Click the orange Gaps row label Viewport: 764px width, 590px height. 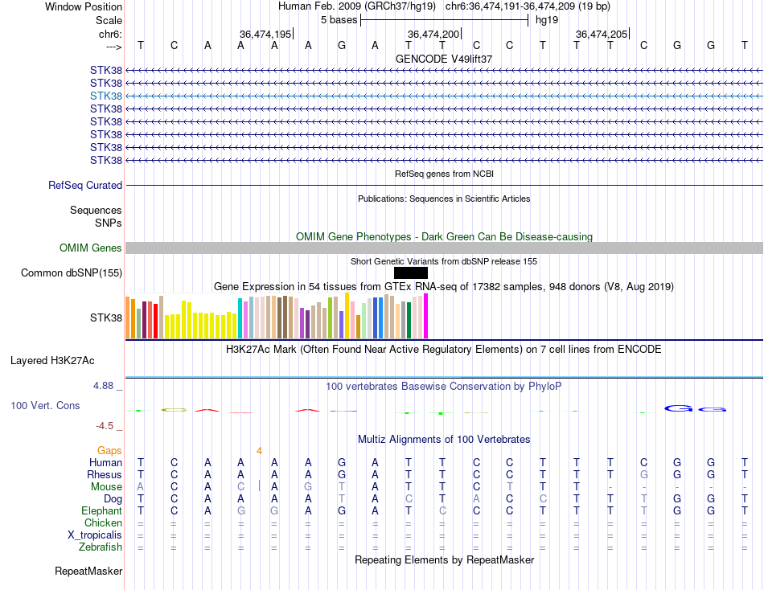point(109,451)
